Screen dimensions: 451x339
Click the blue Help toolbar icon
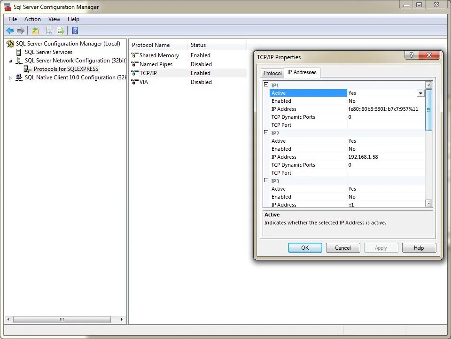pos(75,31)
